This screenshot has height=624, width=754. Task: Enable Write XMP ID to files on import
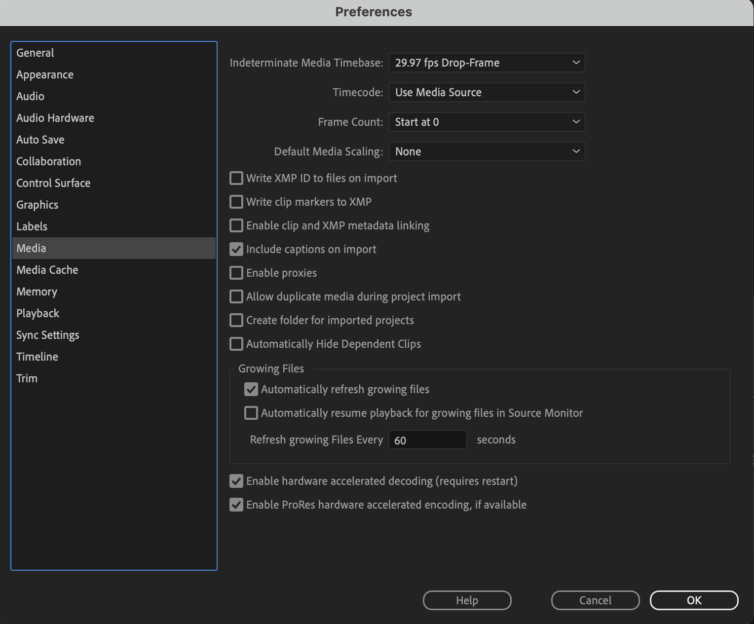[x=236, y=178]
